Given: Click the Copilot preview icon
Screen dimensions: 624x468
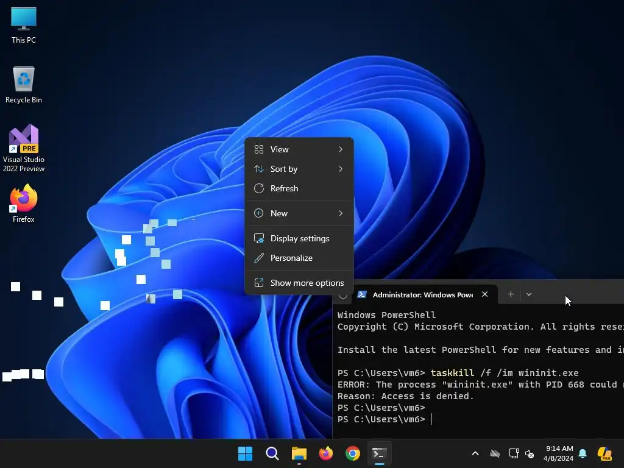Looking at the screenshot, I should [604, 453].
